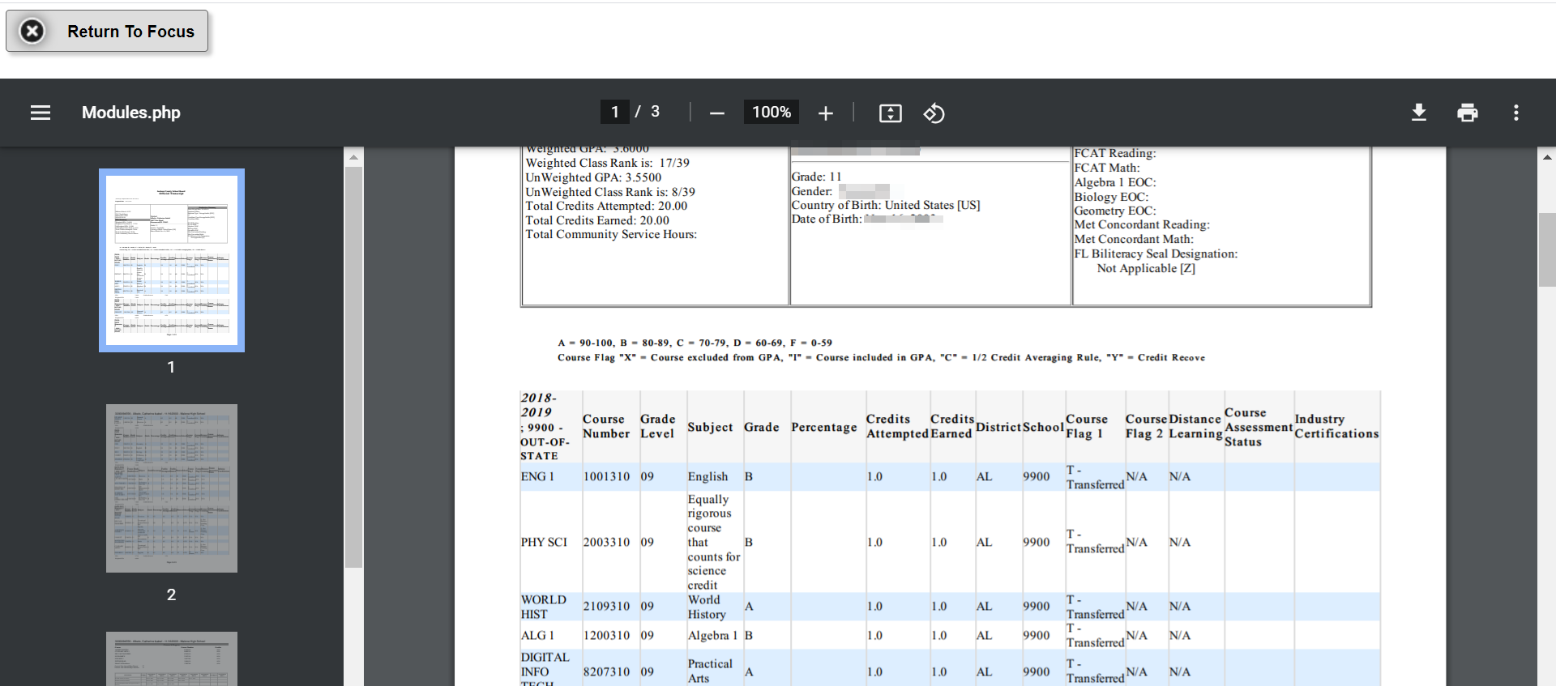Click the UnWeighted GPA: 3.5500 line
This screenshot has width=1556, height=686.
593,177
